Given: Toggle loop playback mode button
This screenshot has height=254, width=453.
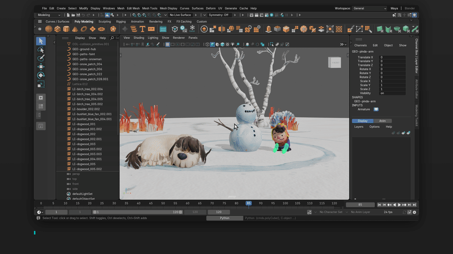Looking at the screenshot, I should [404, 212].
